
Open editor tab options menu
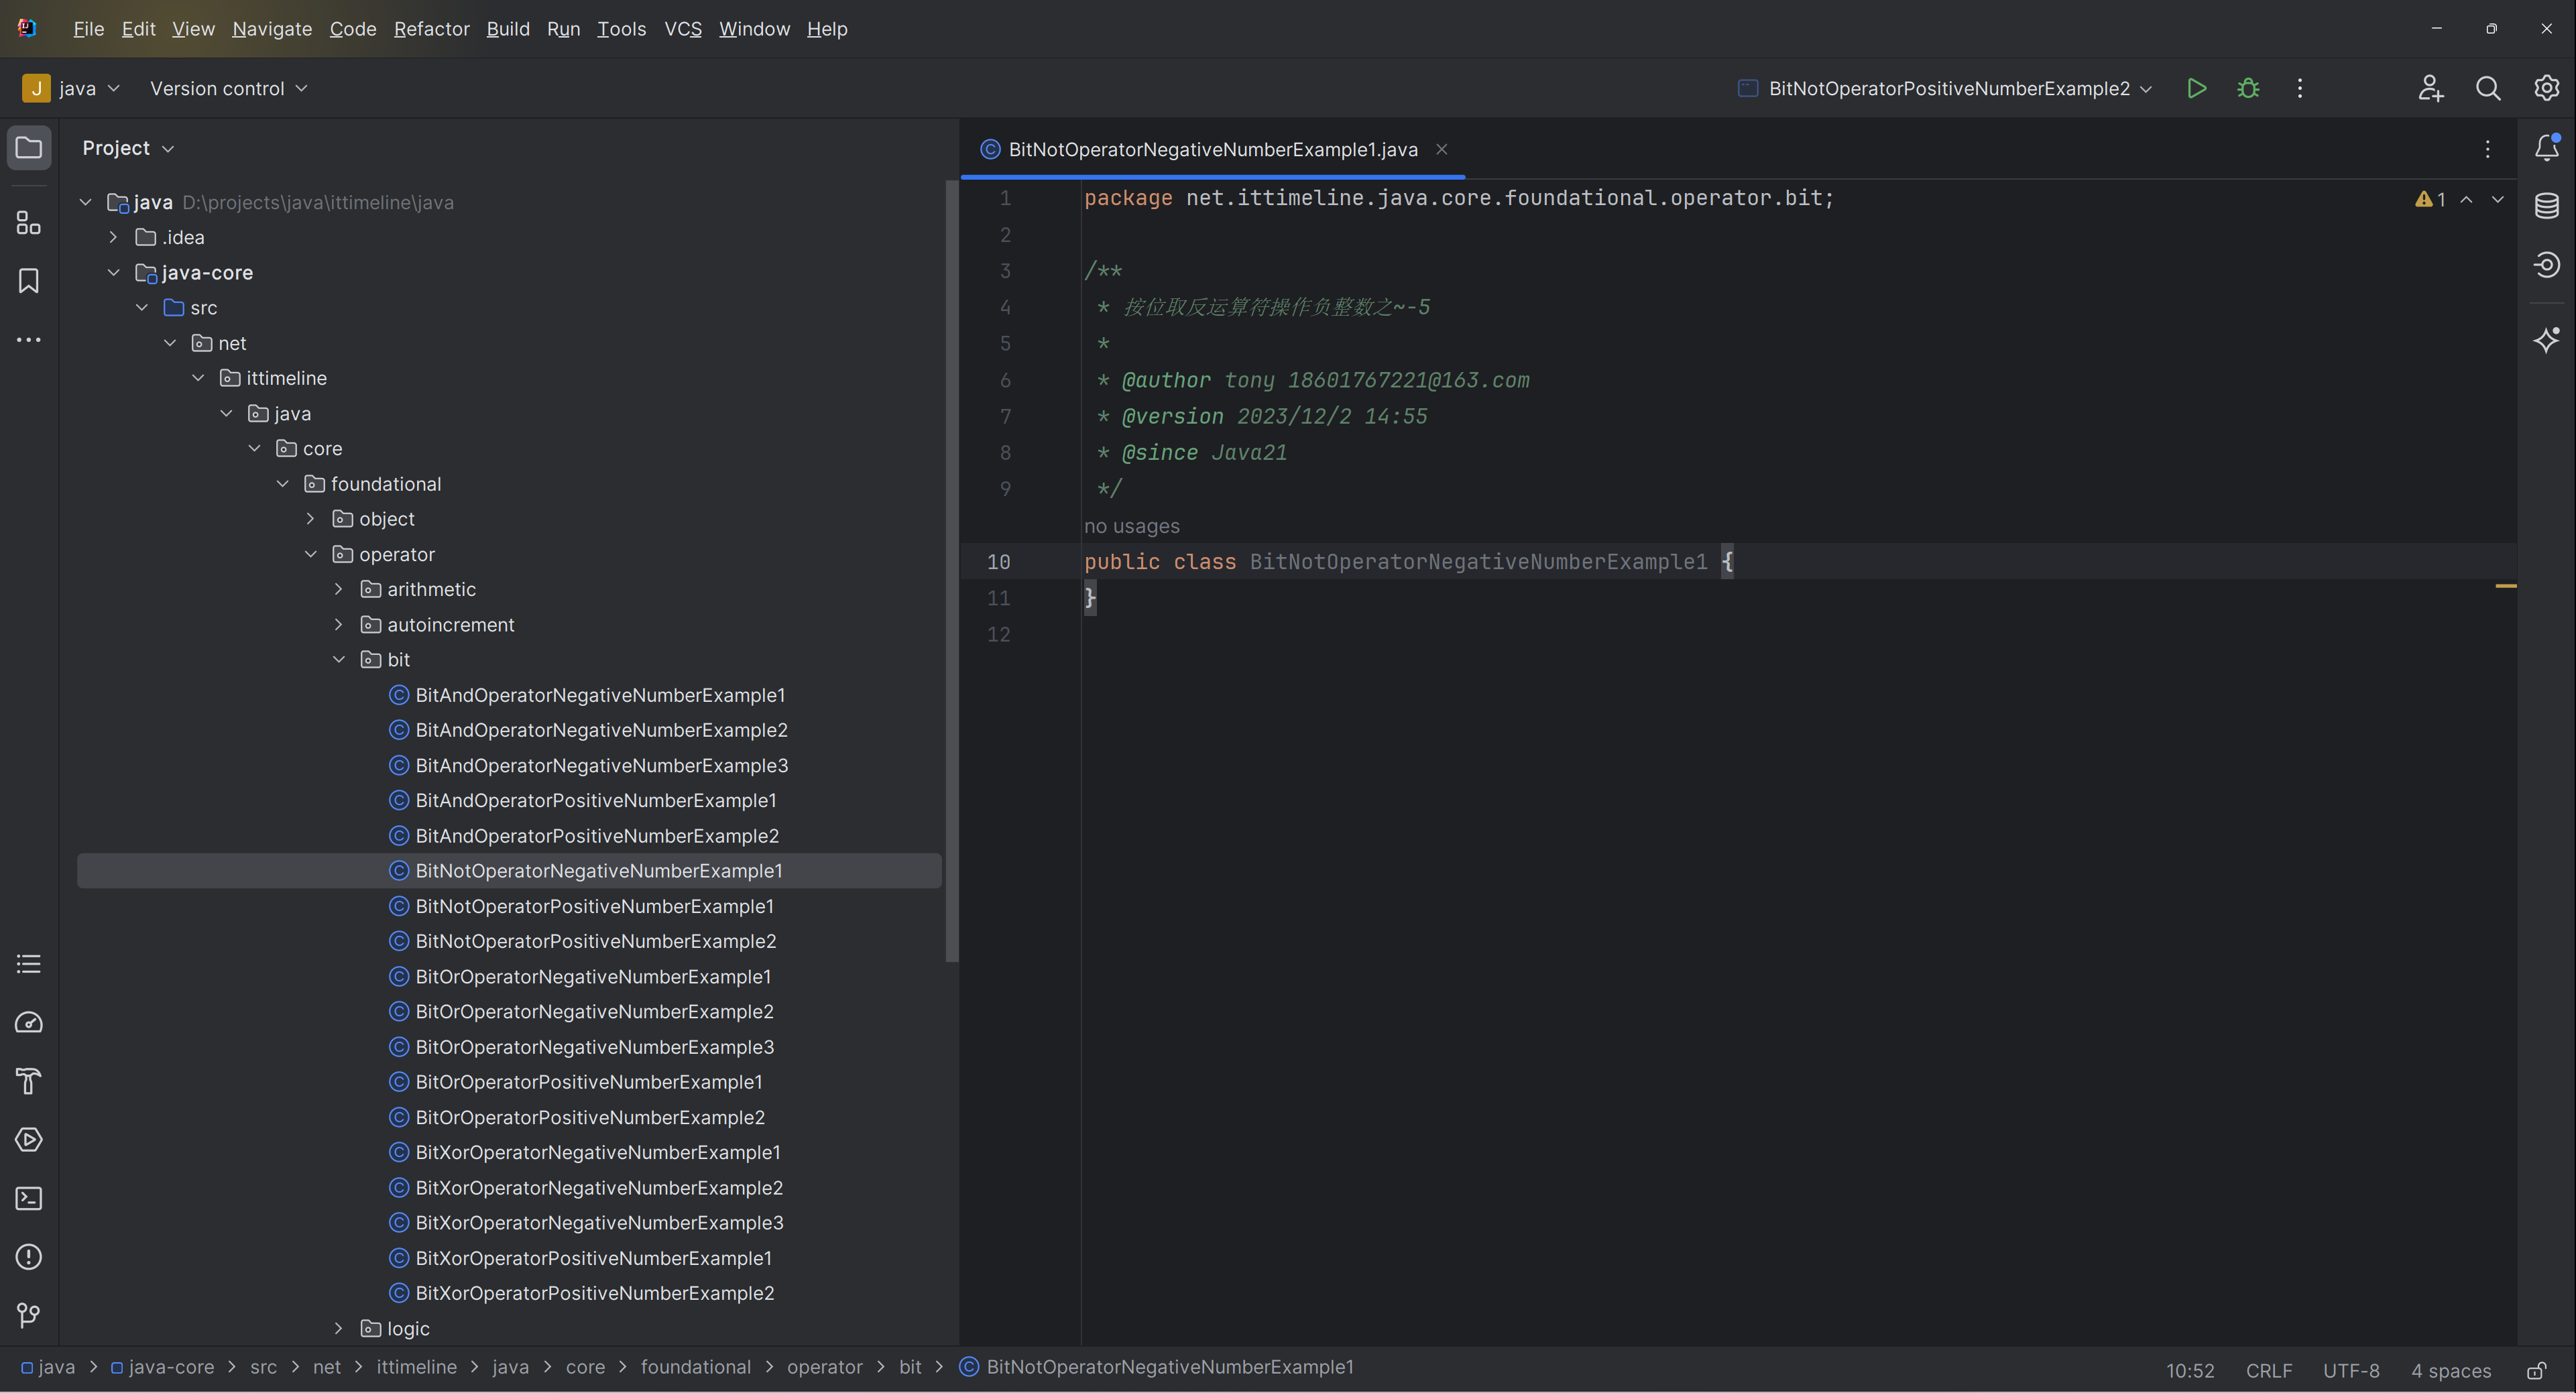coord(2488,149)
